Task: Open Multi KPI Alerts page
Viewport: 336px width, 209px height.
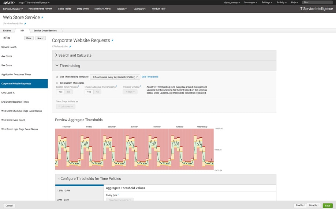Action: [x=102, y=9]
